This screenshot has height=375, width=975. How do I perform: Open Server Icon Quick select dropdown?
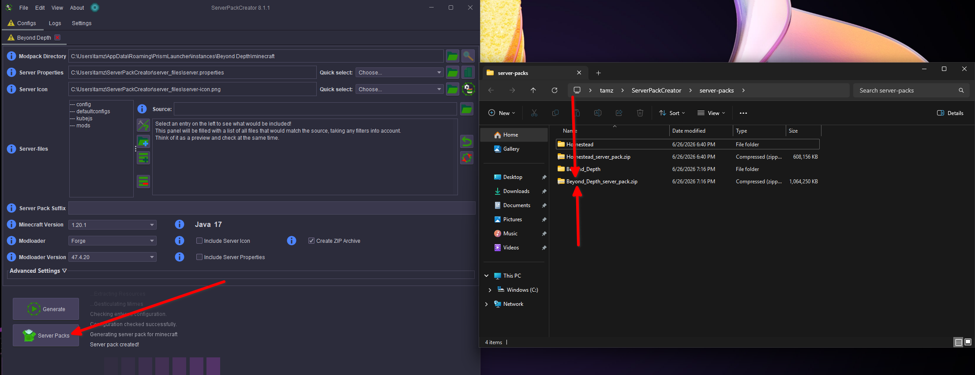[x=399, y=89]
